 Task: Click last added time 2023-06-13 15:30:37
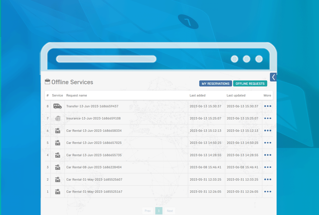[x=206, y=106]
